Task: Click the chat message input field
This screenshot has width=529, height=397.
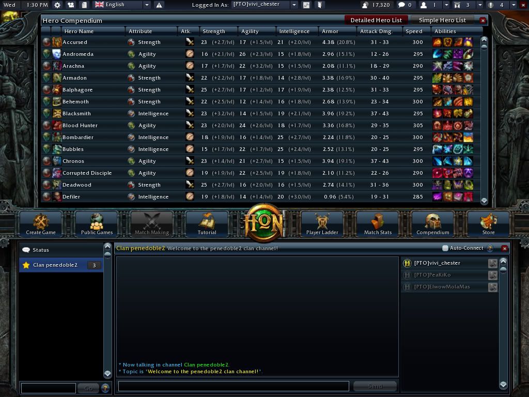Action: (x=234, y=386)
